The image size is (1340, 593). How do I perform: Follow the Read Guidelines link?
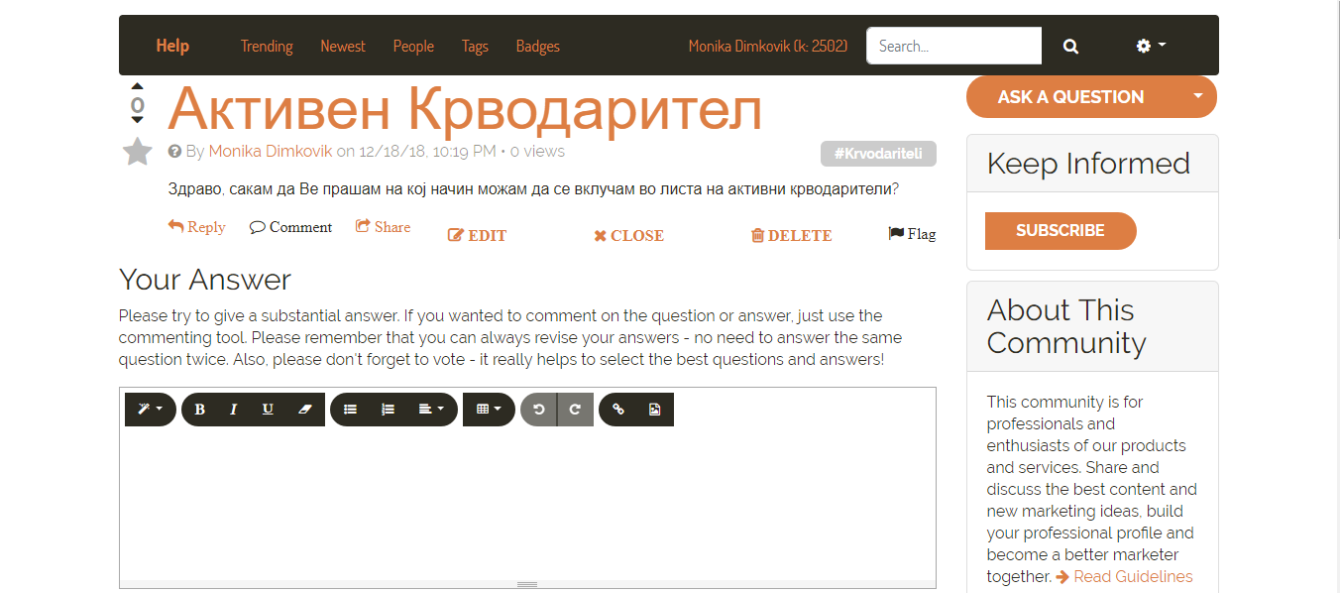tap(1133, 576)
